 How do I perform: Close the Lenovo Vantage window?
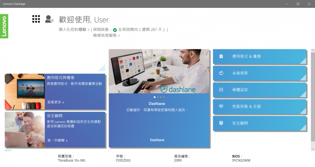(309, 4)
